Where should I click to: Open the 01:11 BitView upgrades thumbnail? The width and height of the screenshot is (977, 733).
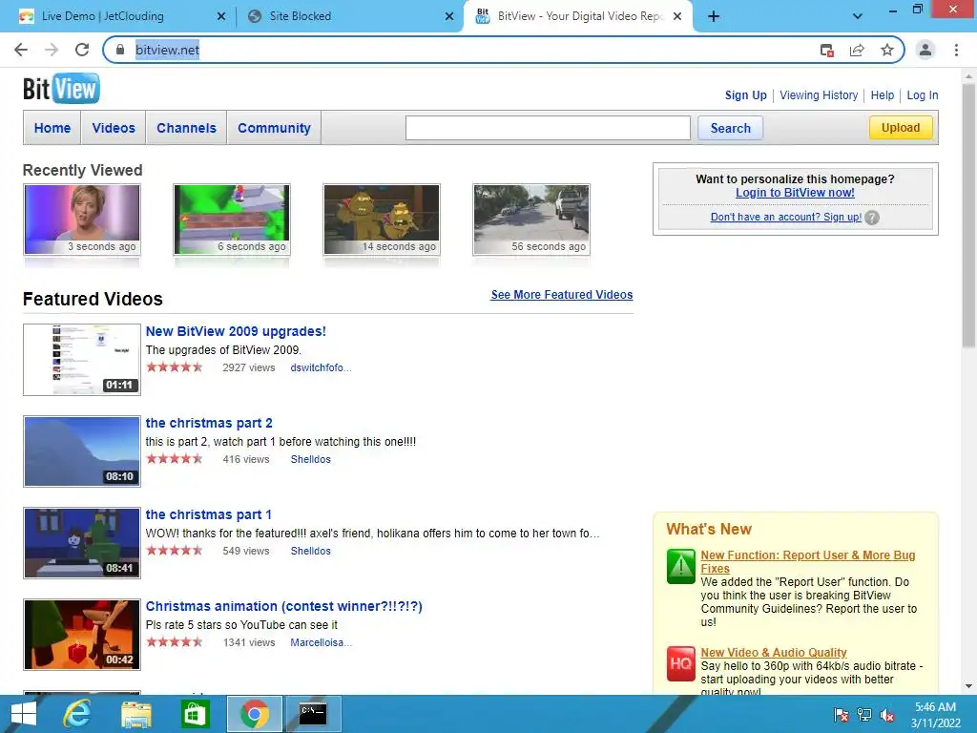point(82,360)
